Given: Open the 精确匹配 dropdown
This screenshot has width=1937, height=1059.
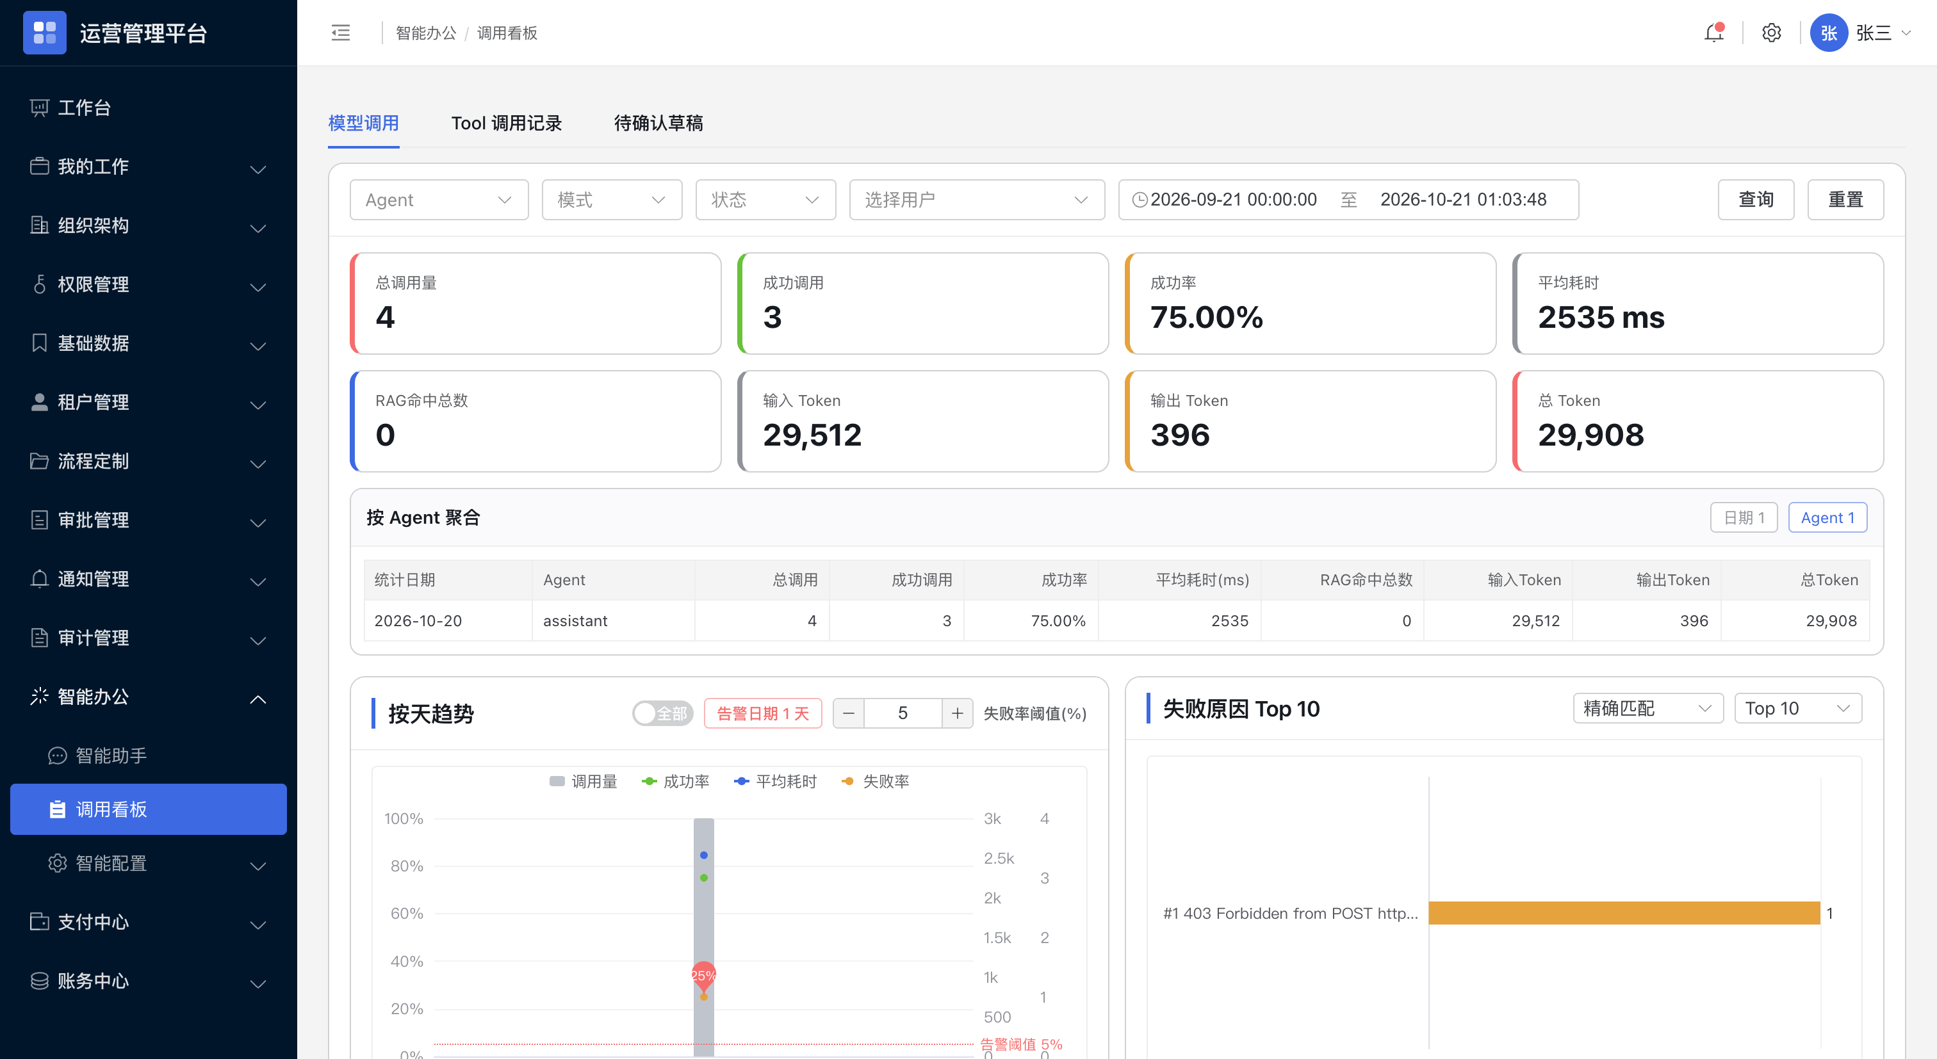Looking at the screenshot, I should pyautogui.click(x=1648, y=708).
